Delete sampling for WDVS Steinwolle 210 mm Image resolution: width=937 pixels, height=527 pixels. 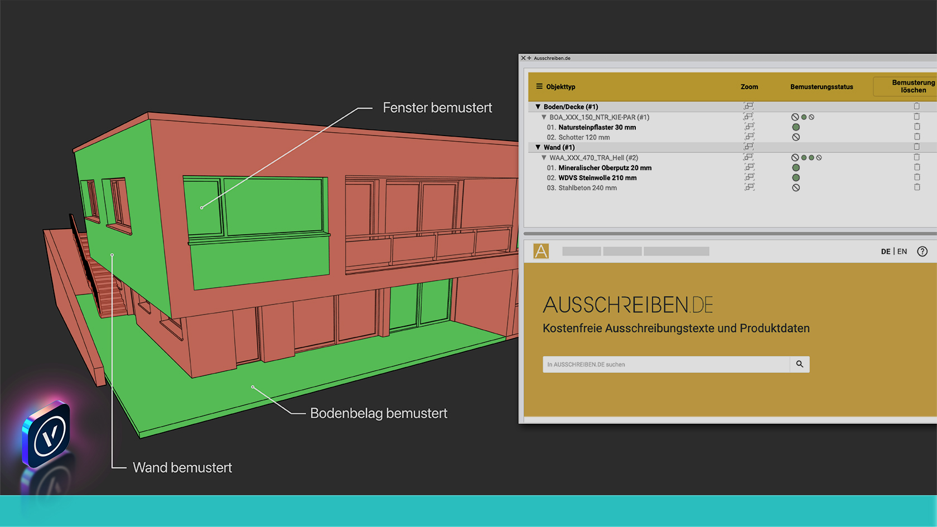point(916,177)
